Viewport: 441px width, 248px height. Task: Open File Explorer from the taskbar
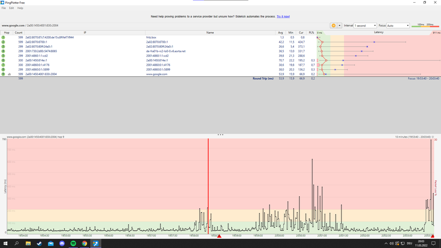click(x=28, y=244)
